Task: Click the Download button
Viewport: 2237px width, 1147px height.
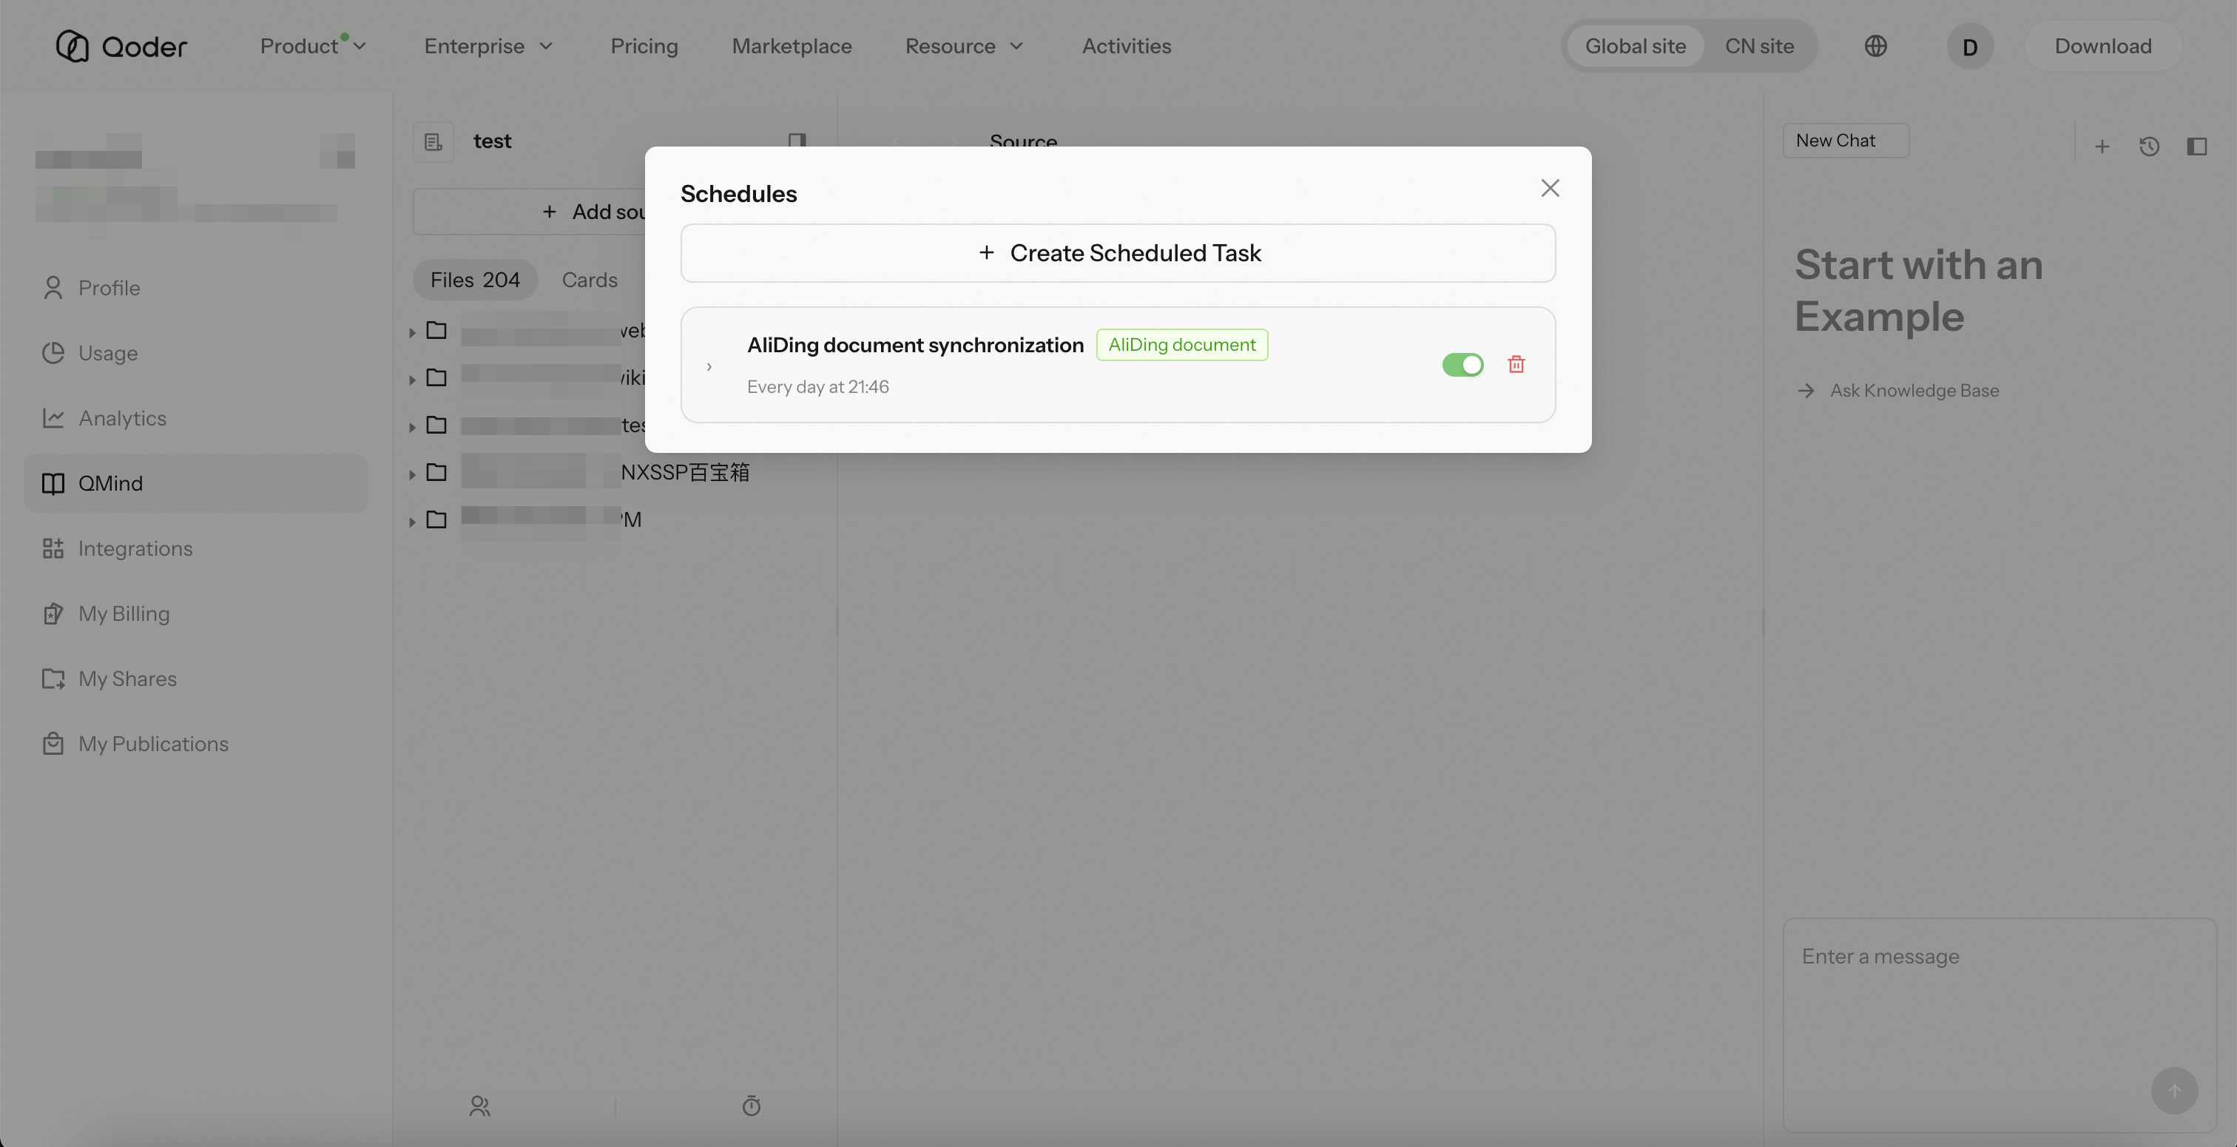Action: [x=2102, y=46]
